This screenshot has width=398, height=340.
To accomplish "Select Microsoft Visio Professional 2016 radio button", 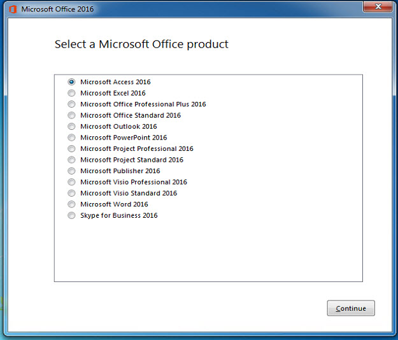I will pos(71,182).
